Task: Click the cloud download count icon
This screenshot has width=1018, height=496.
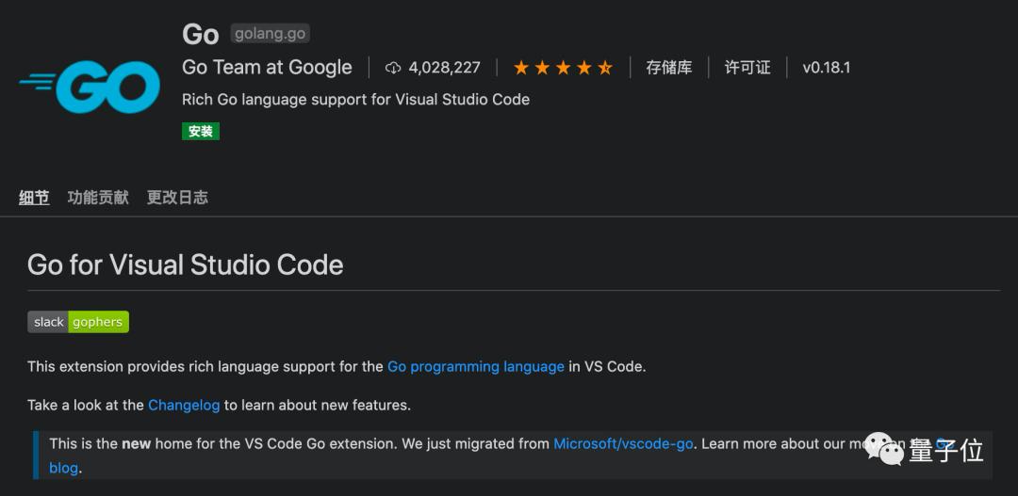Action: tap(393, 68)
